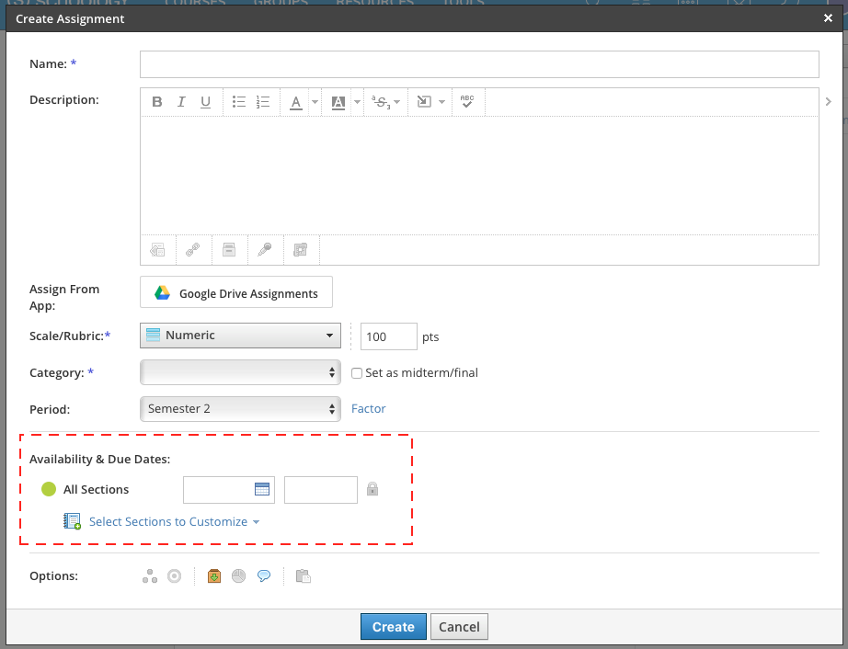Expand Select Sections to Customize
Image resolution: width=848 pixels, height=649 pixels.
point(174,522)
